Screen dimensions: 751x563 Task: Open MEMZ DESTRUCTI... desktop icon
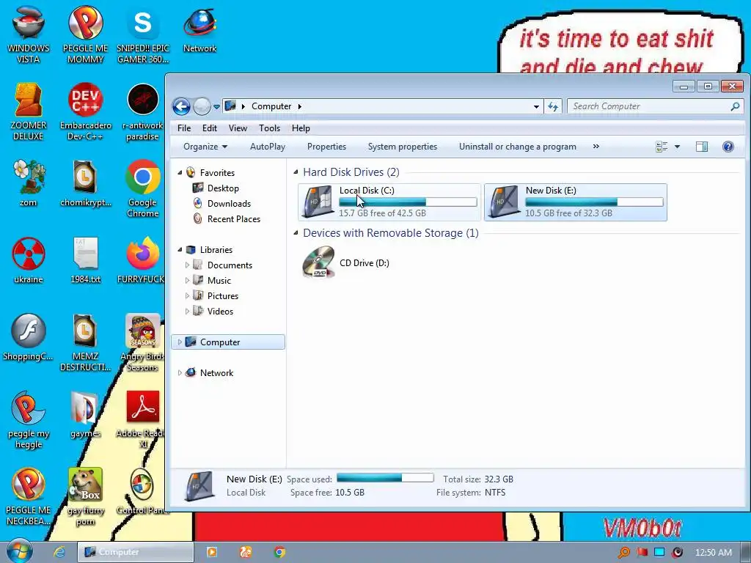(85, 342)
